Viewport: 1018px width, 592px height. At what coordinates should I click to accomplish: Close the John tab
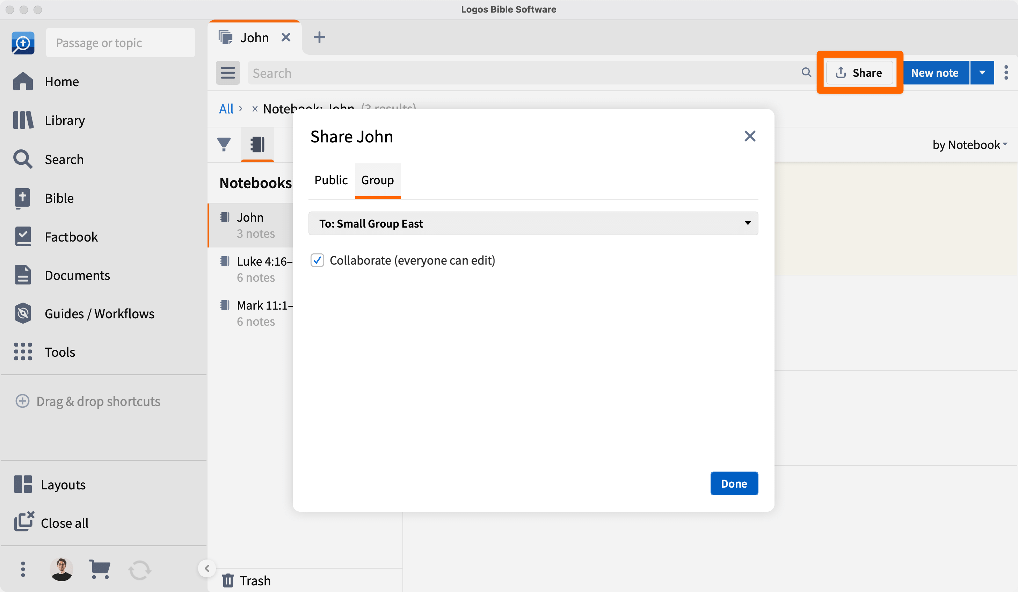click(286, 38)
